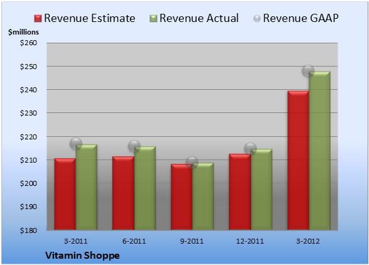
Task: Select the green actual bar for 3-2011
Action: (87, 187)
